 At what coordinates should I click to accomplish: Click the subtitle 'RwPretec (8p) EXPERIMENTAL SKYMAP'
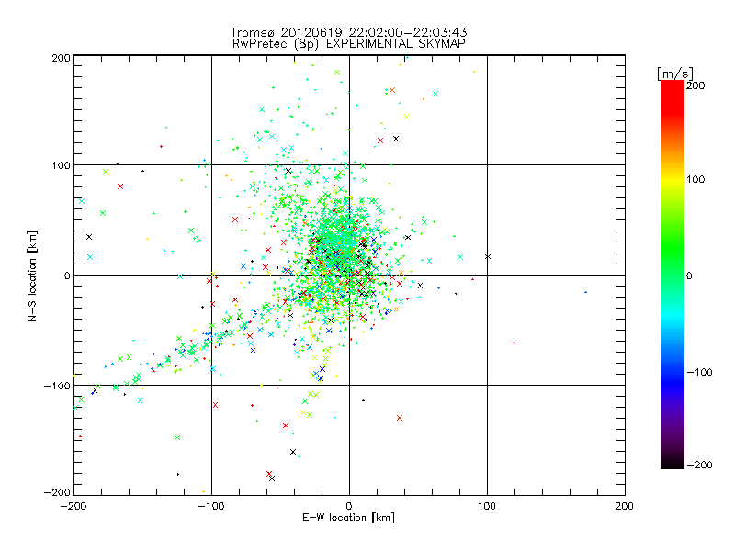[349, 43]
